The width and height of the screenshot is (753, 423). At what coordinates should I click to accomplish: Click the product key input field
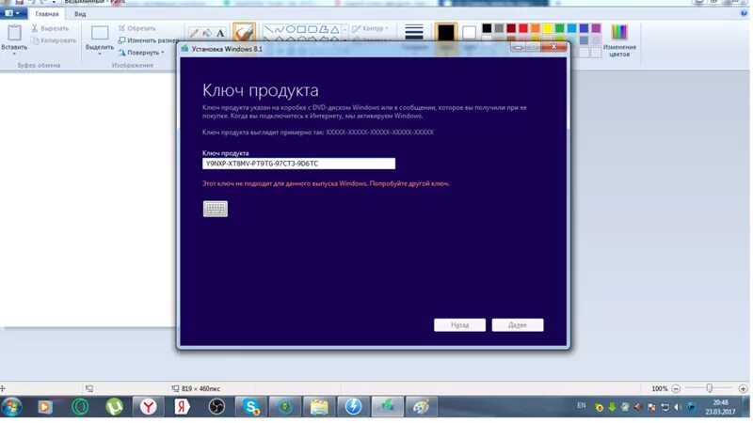coord(298,164)
